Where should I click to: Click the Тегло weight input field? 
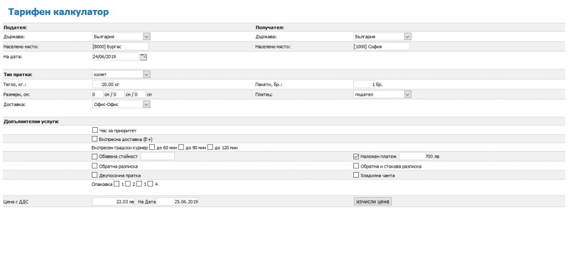103,84
